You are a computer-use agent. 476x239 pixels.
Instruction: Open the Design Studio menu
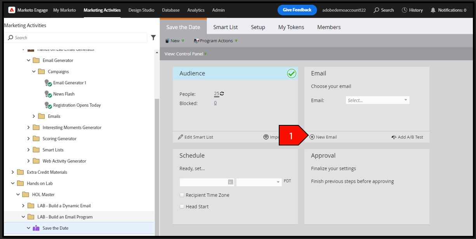(141, 10)
